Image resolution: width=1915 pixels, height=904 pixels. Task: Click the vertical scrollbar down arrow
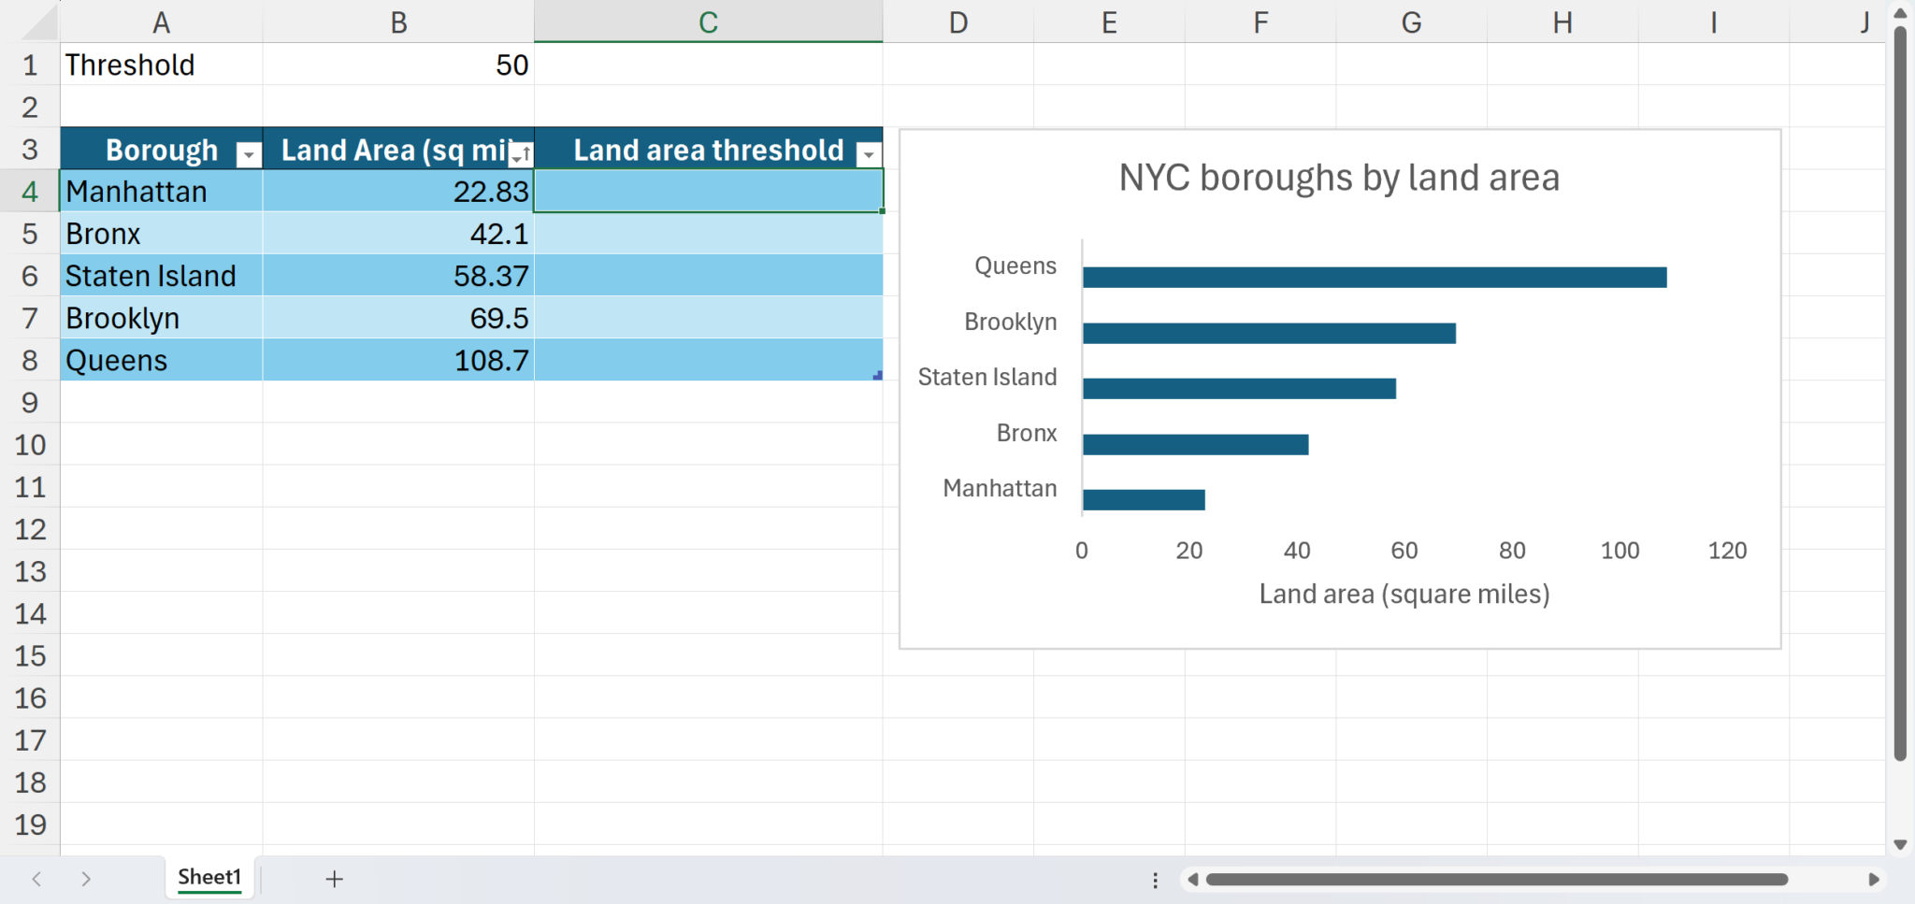click(1900, 844)
